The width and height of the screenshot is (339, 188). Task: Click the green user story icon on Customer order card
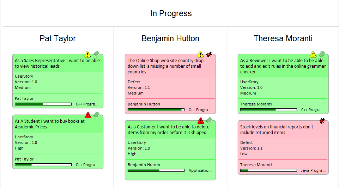pos(209,121)
